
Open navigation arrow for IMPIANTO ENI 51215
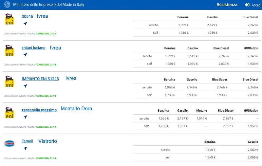pyautogui.click(x=25, y=86)
